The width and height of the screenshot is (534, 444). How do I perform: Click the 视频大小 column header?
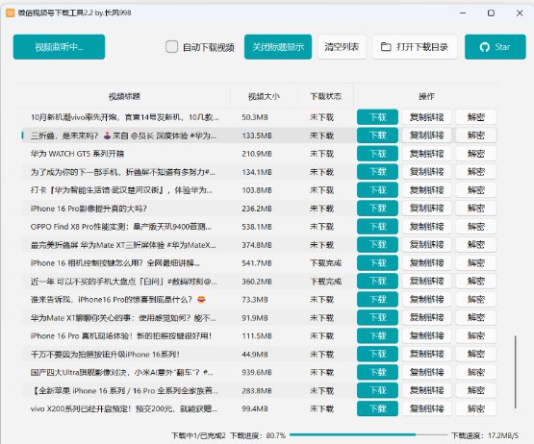click(x=264, y=97)
